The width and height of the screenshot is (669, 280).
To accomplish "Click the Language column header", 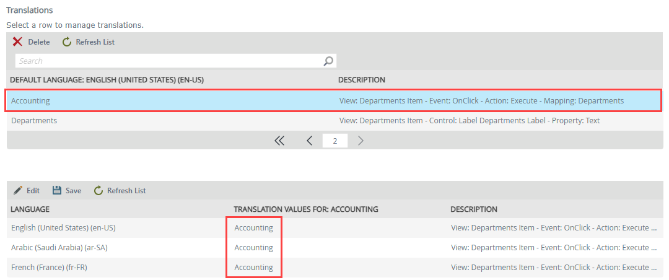I will [30, 209].
